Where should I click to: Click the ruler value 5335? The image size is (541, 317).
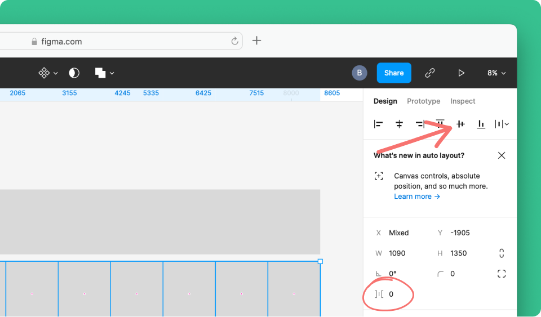151,93
